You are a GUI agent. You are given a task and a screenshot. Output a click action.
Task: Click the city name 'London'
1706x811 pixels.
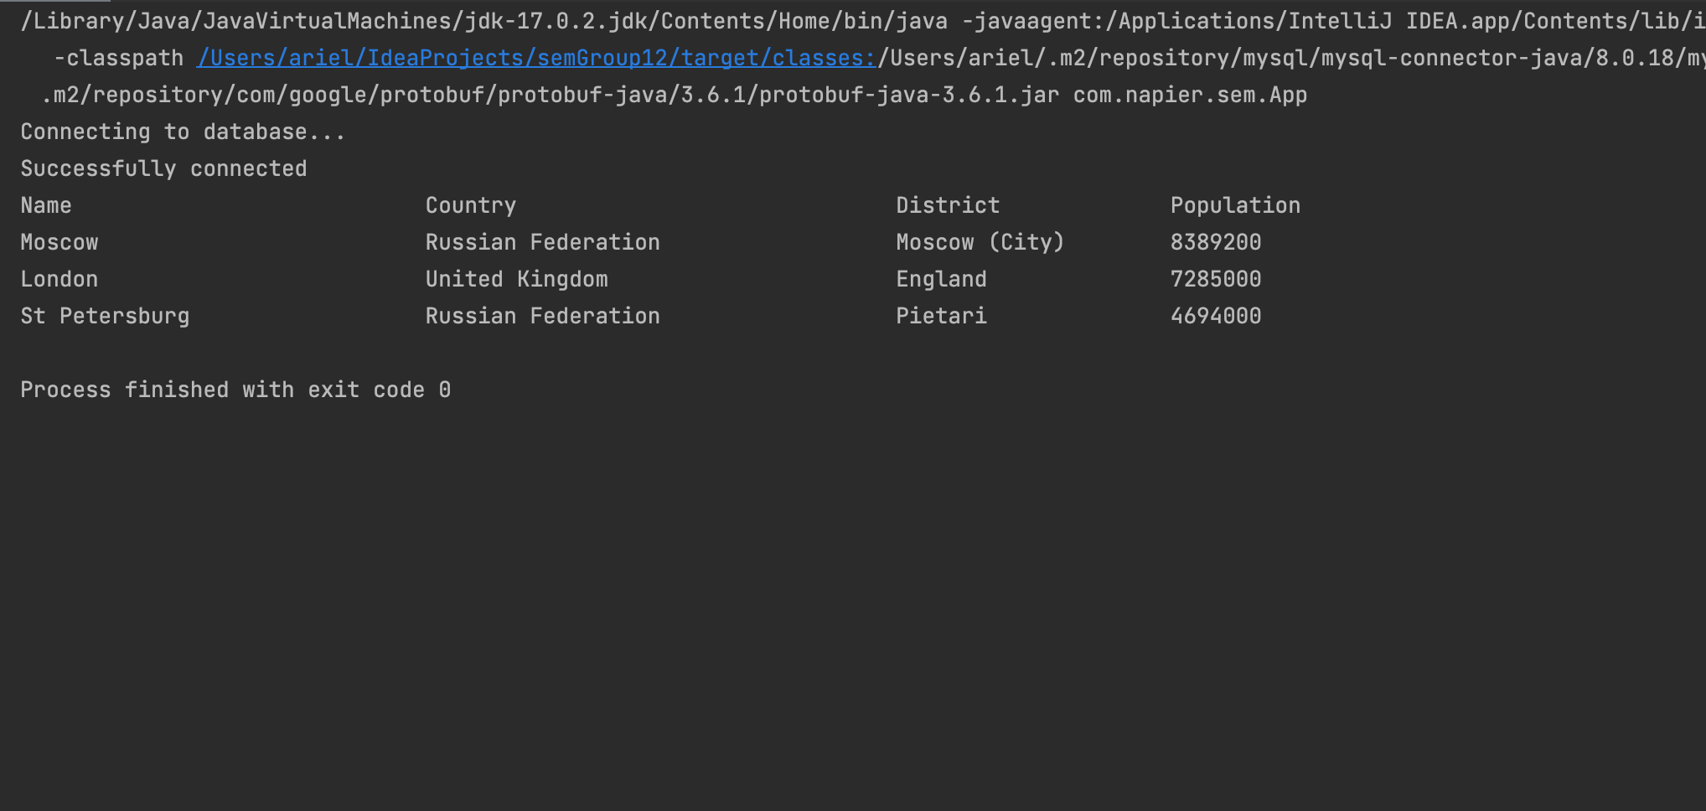(59, 279)
